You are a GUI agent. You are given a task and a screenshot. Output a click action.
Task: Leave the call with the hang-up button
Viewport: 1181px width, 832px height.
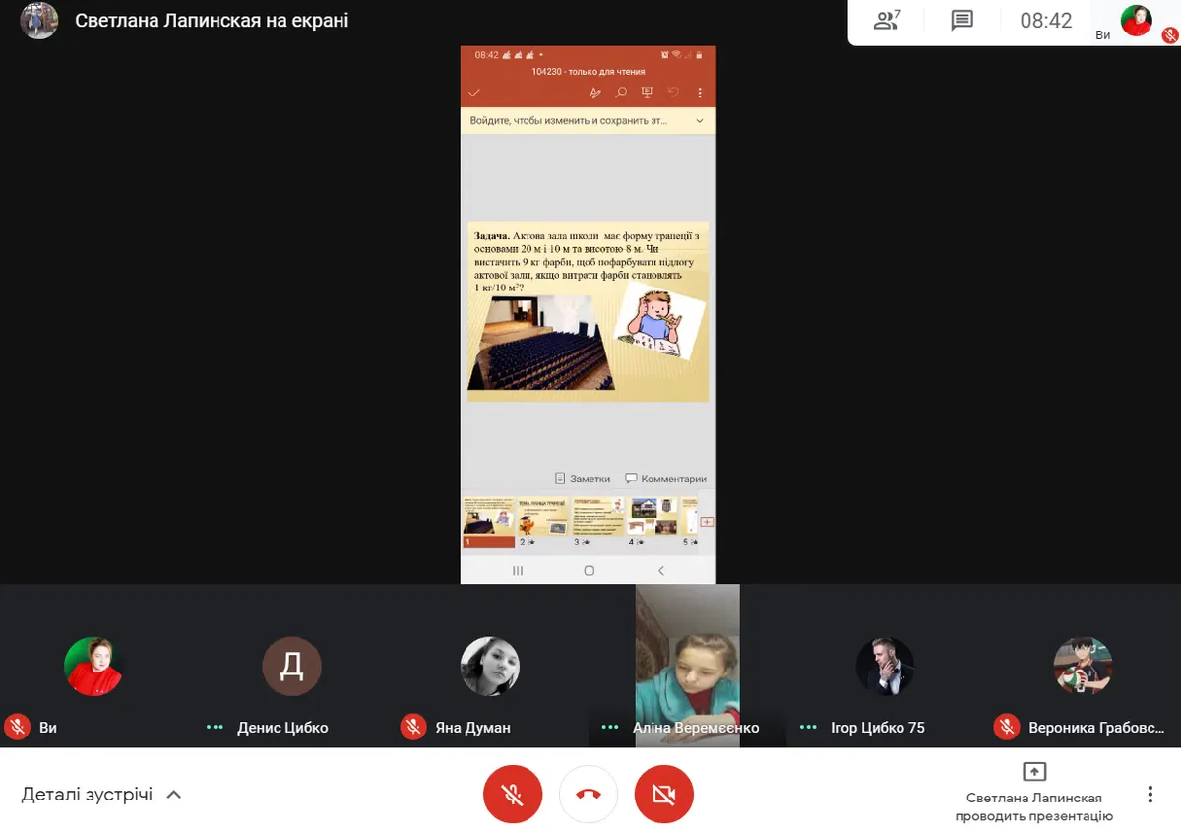tap(589, 794)
